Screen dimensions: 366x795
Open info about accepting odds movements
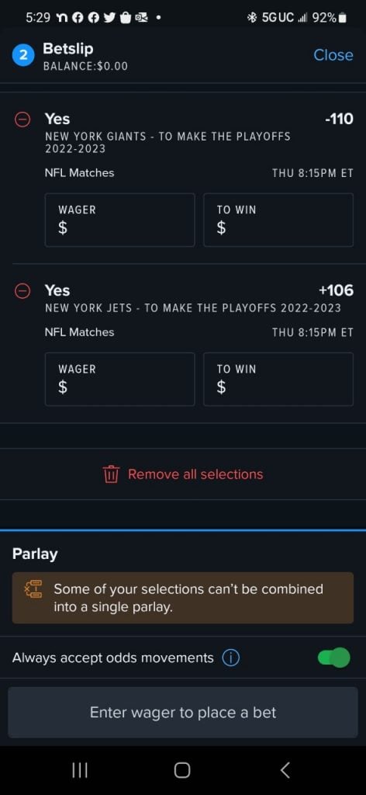coord(231,658)
